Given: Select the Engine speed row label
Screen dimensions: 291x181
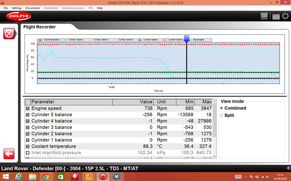Looking at the screenshot, I should (x=46, y=108).
